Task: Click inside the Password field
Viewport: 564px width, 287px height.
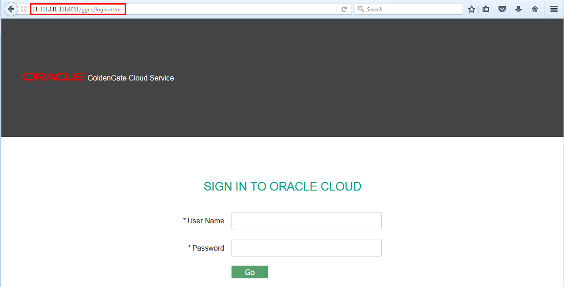Action: (x=306, y=247)
